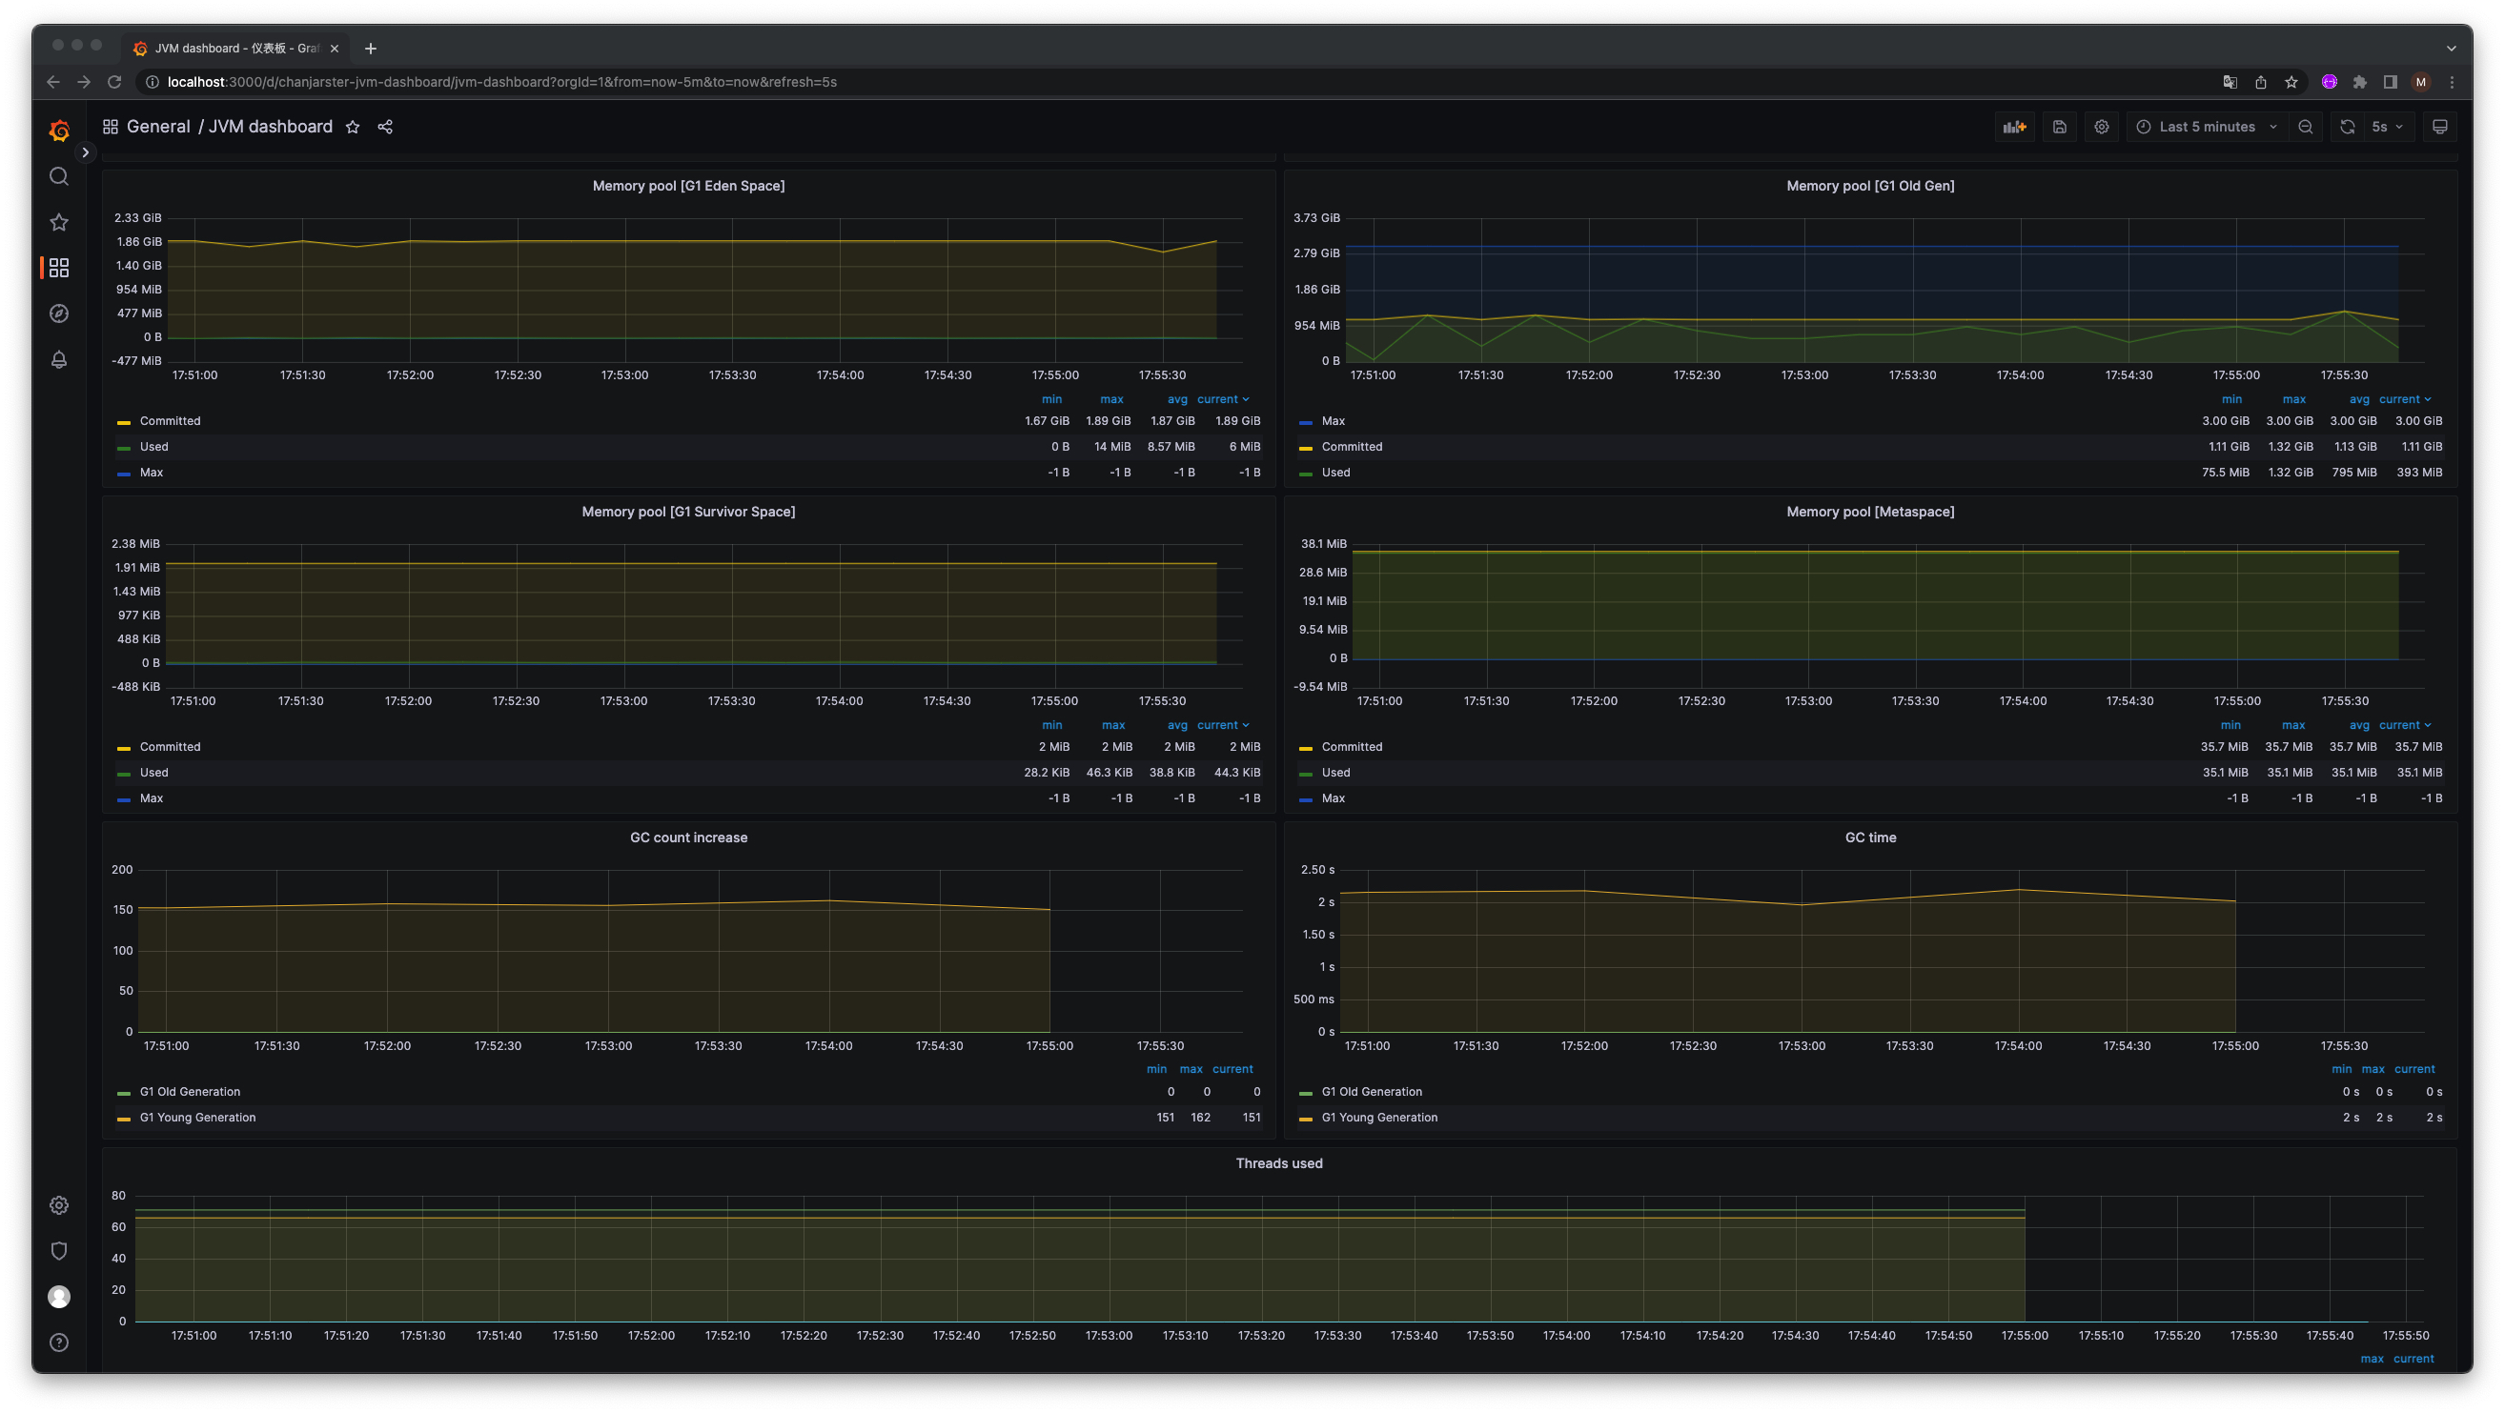Open the 5s refresh interval dropdown
This screenshot has height=1413, width=2505.
point(2389,128)
